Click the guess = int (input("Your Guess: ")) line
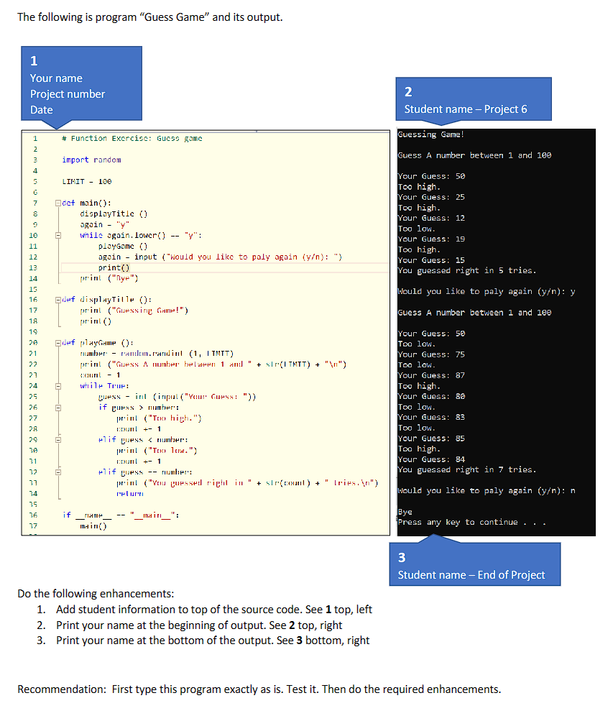The width and height of the screenshot is (608, 716). [177, 397]
